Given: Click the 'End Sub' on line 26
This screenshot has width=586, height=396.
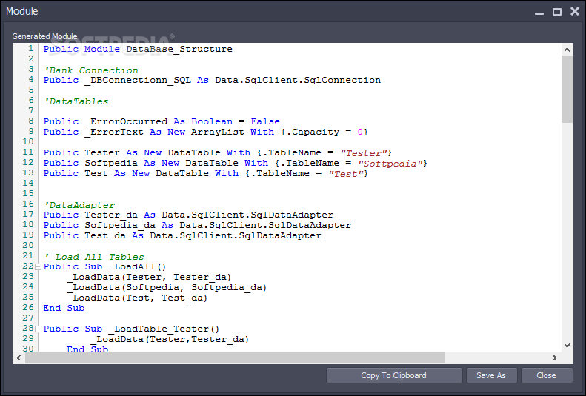Looking at the screenshot, I should (x=64, y=309).
